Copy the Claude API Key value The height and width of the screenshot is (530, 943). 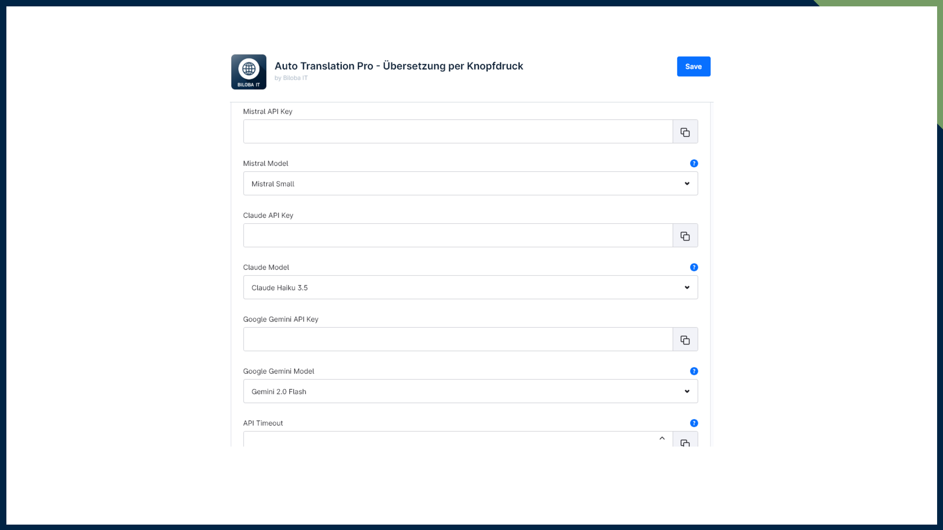(x=685, y=236)
